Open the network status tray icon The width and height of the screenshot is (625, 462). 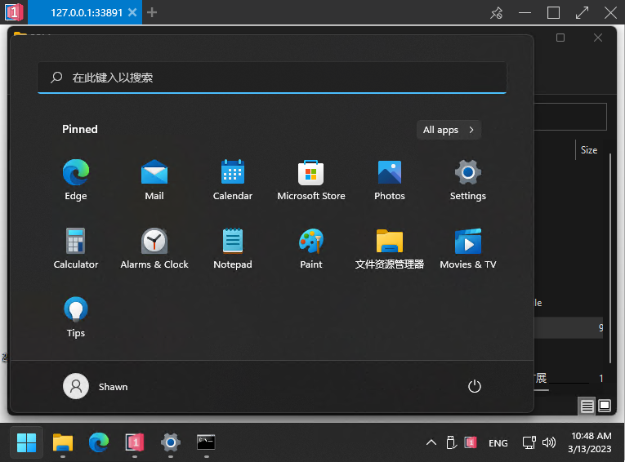529,442
